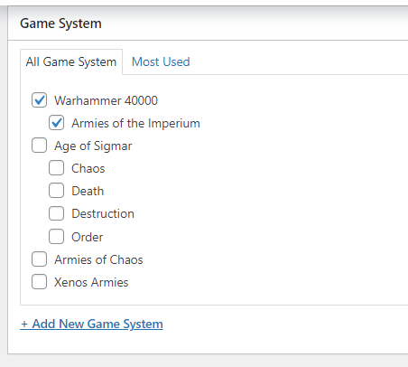Enable the Armies of Chaos checkbox
Image resolution: width=408 pixels, height=367 pixels.
click(x=39, y=259)
